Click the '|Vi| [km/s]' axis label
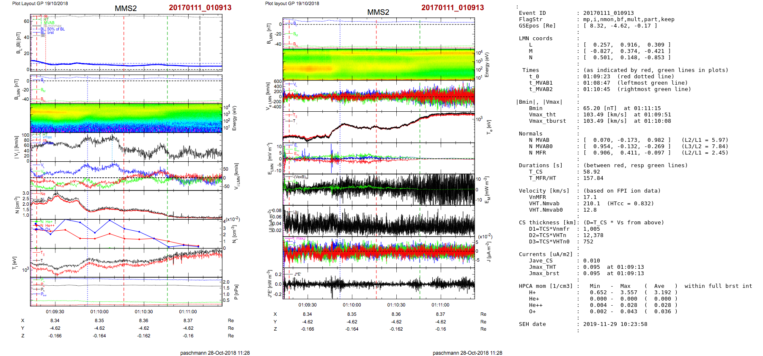 [x=16, y=147]
